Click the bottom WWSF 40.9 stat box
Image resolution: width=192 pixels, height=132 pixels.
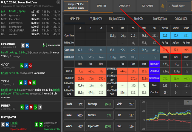coord(74,126)
